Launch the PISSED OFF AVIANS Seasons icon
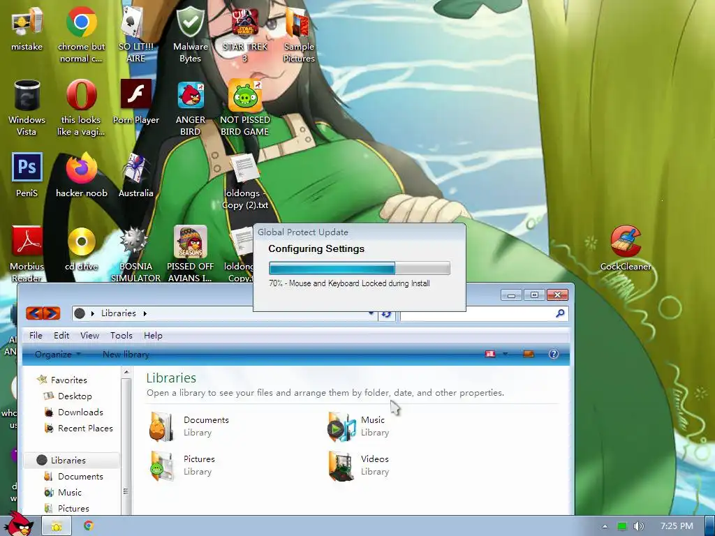The width and height of the screenshot is (715, 536). tap(190, 253)
